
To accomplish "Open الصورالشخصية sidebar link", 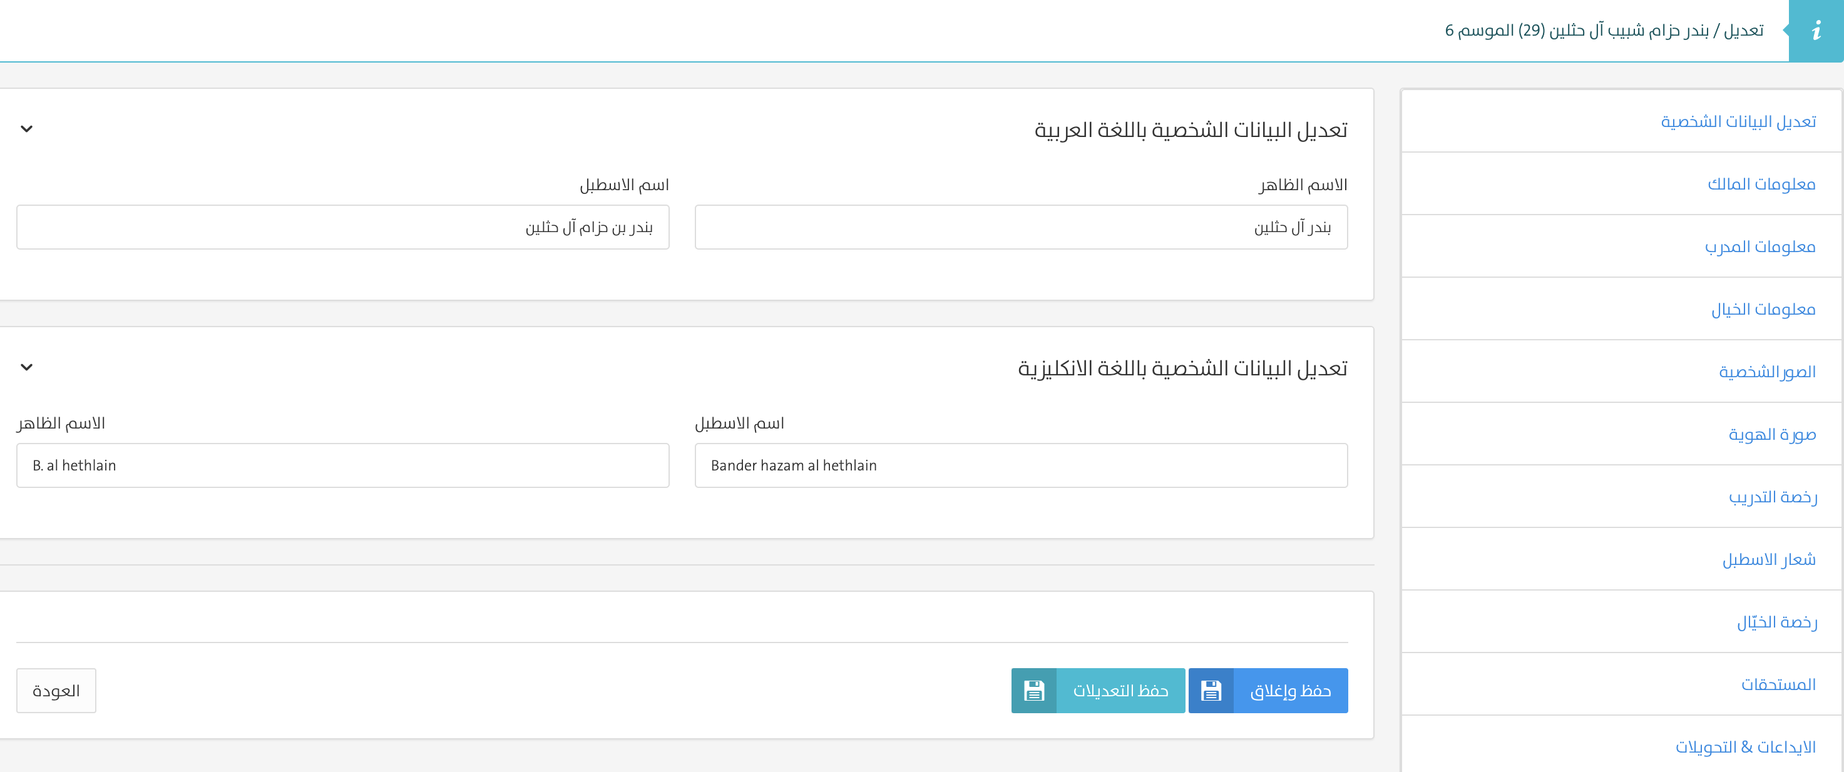I will [x=1766, y=372].
